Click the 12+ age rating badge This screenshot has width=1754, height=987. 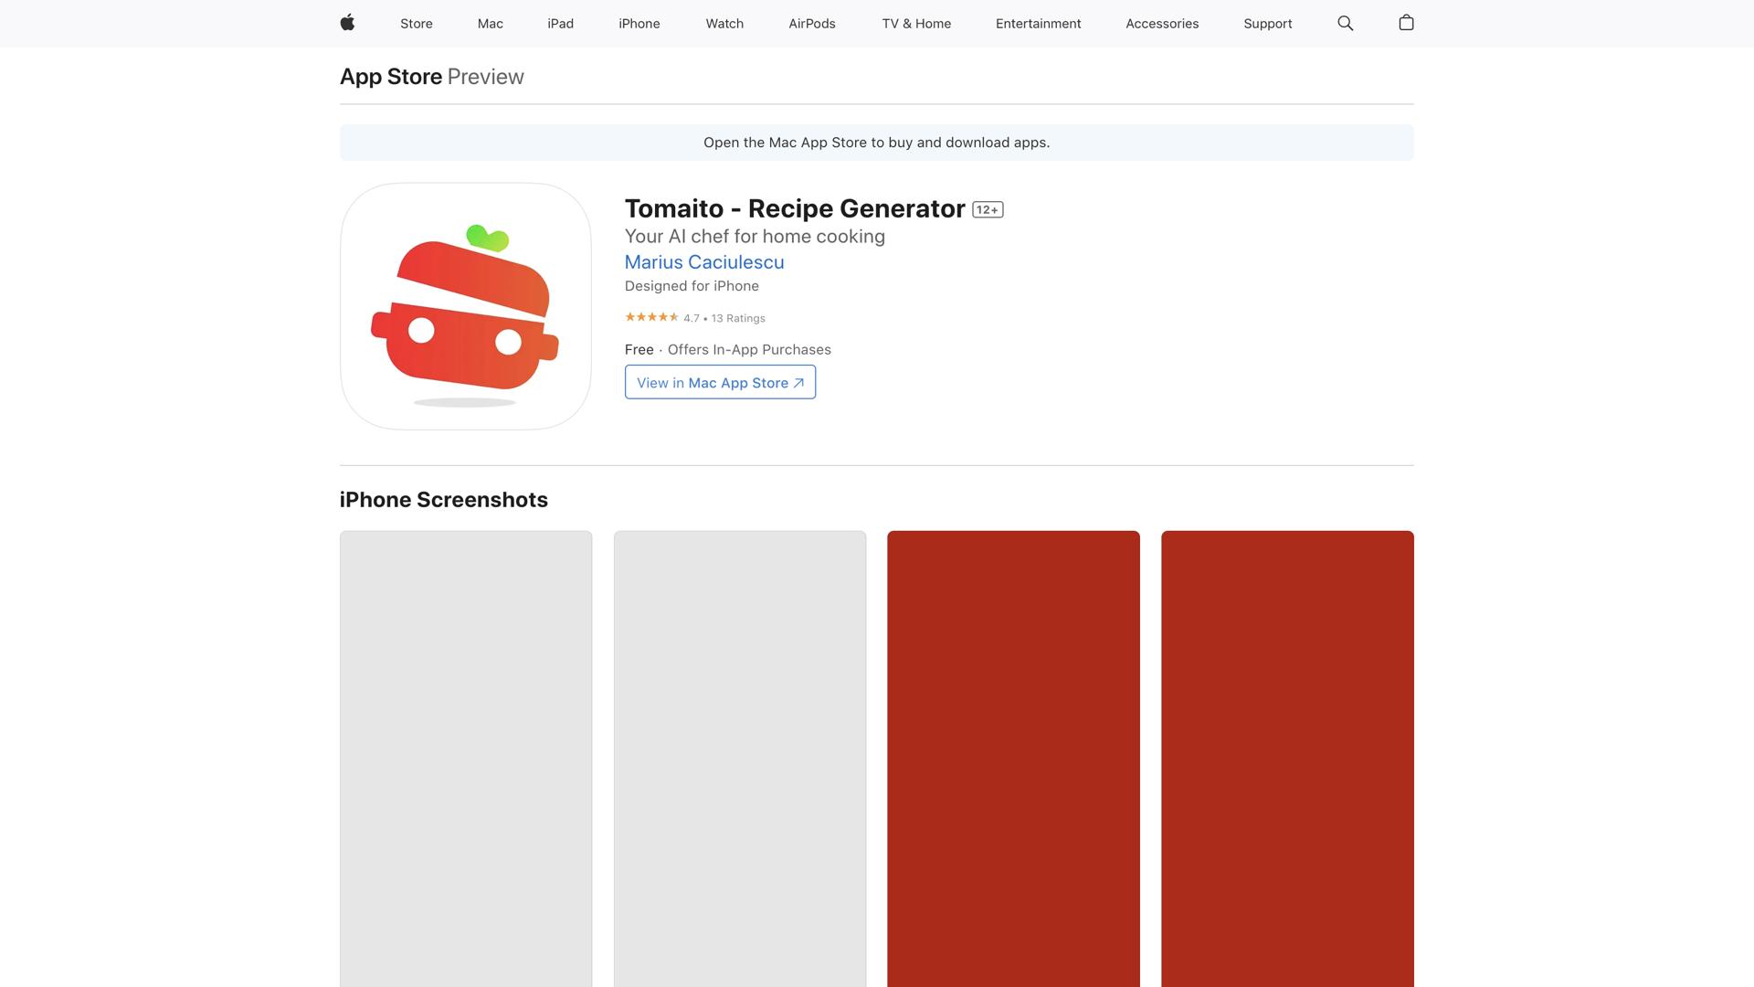click(988, 210)
